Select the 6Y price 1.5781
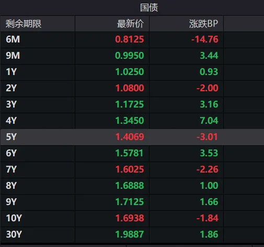This screenshot has width=264, height=247. click(129, 153)
